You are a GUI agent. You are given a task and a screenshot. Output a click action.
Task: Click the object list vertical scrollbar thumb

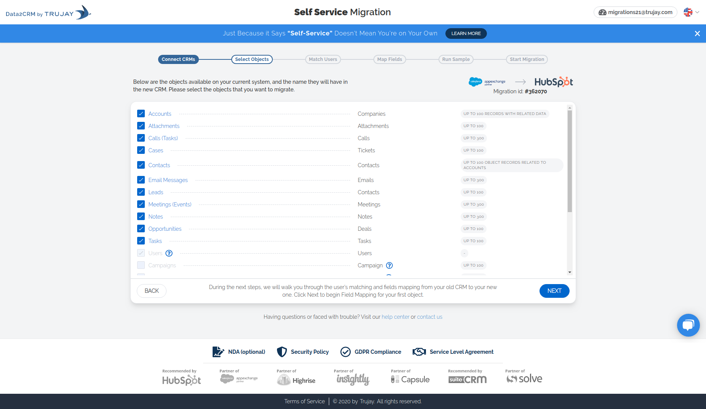[x=570, y=161]
